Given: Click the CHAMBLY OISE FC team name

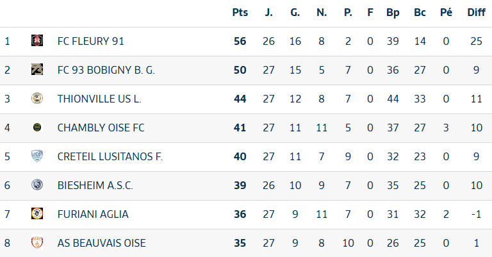Looking at the screenshot, I should pyautogui.click(x=101, y=128).
